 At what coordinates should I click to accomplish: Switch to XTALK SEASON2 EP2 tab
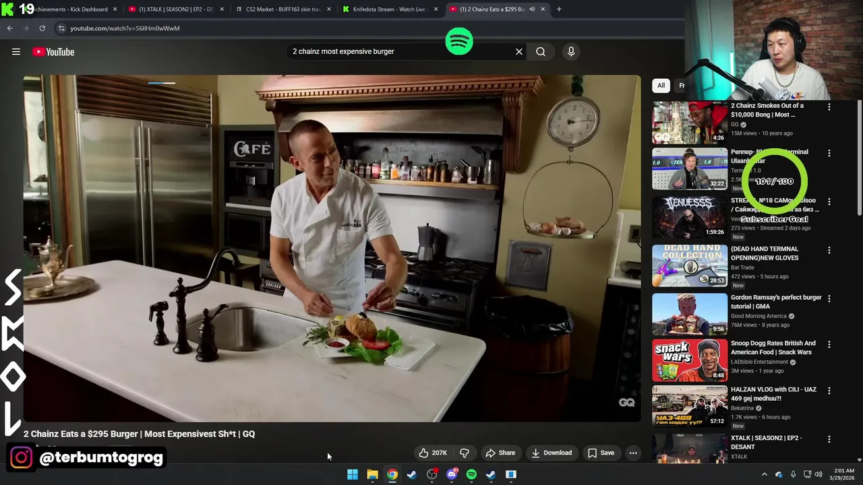(x=175, y=9)
